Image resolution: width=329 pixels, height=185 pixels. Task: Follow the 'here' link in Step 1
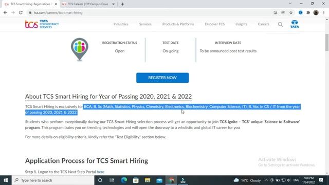(100, 172)
